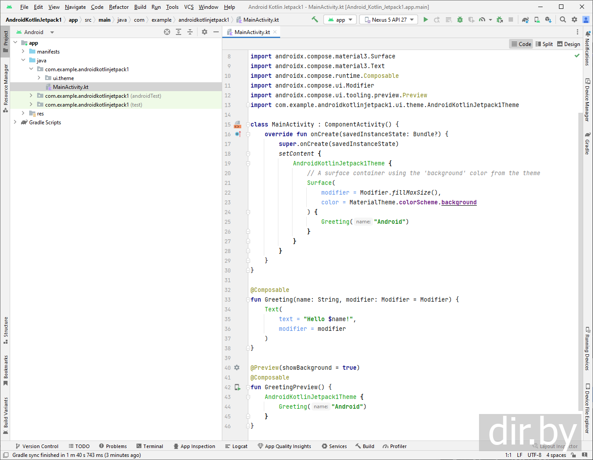Switch editor to Code view mode
The width and height of the screenshot is (593, 460).
coord(521,44)
